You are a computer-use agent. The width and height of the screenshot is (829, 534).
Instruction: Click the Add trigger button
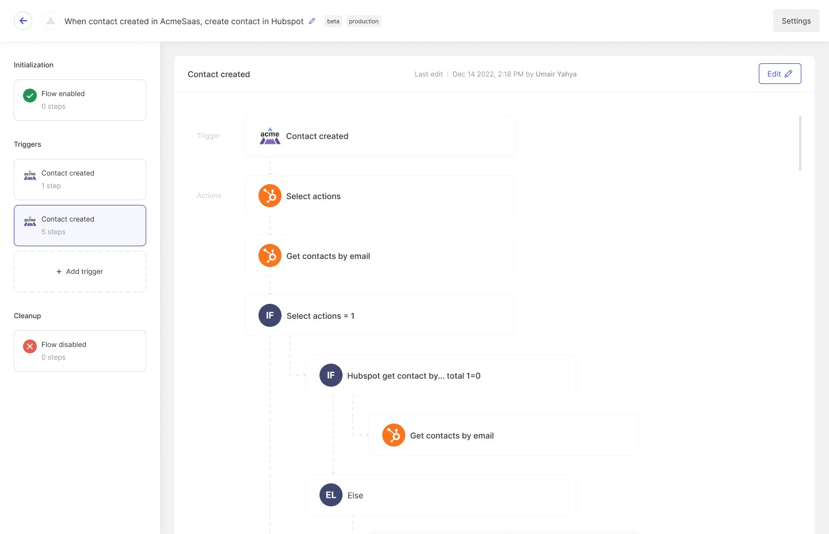pos(80,272)
